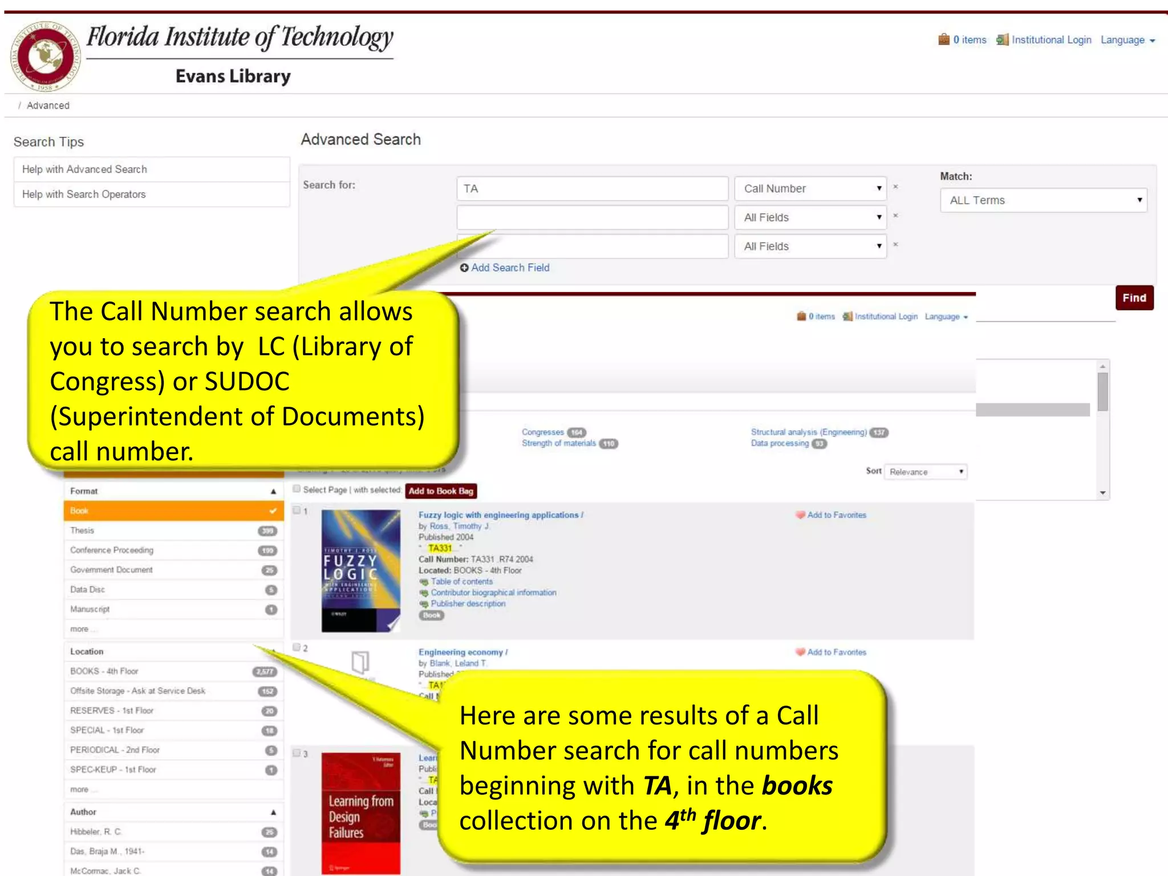Open the Match ALL Terms dropdown
Screen dimensions: 1168x876
coord(1043,200)
